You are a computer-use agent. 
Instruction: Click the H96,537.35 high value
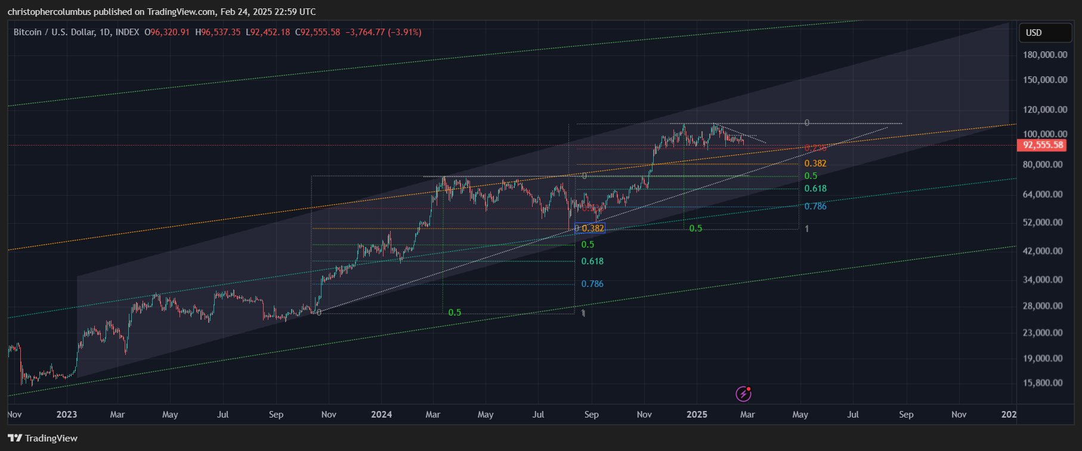[x=218, y=32]
